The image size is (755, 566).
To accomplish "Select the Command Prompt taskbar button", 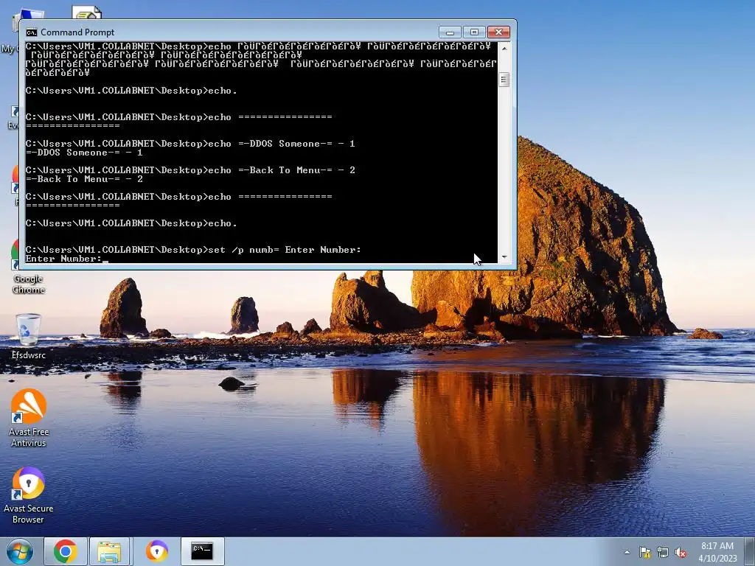I will point(202,551).
